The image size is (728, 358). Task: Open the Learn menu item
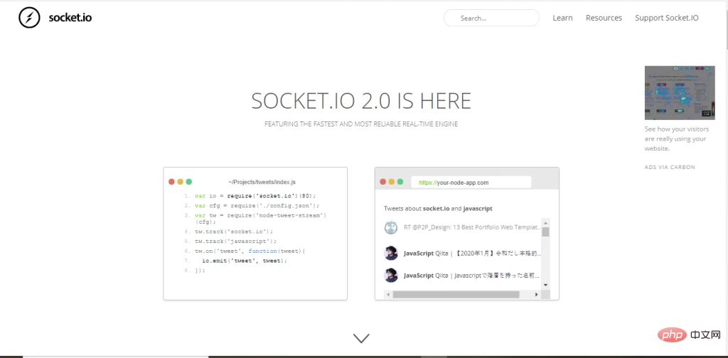click(562, 18)
